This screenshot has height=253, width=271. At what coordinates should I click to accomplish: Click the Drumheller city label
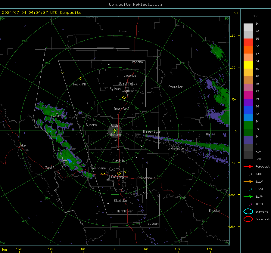click(x=176, y=148)
